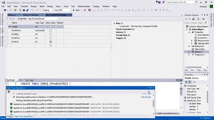Open the Server Explorer side tab
Image resolution: width=214 pixels, height=120 pixels.
click(x=2, y=19)
